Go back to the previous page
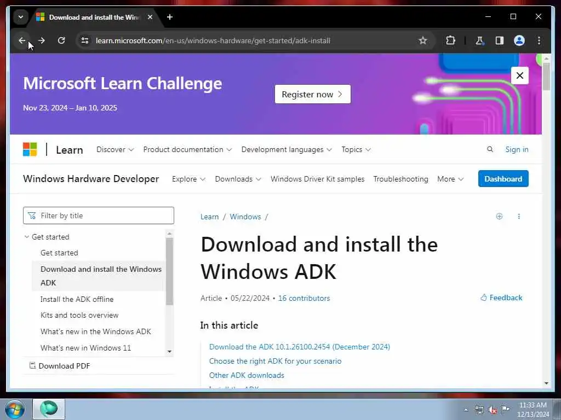The image size is (561, 420). coord(22,40)
